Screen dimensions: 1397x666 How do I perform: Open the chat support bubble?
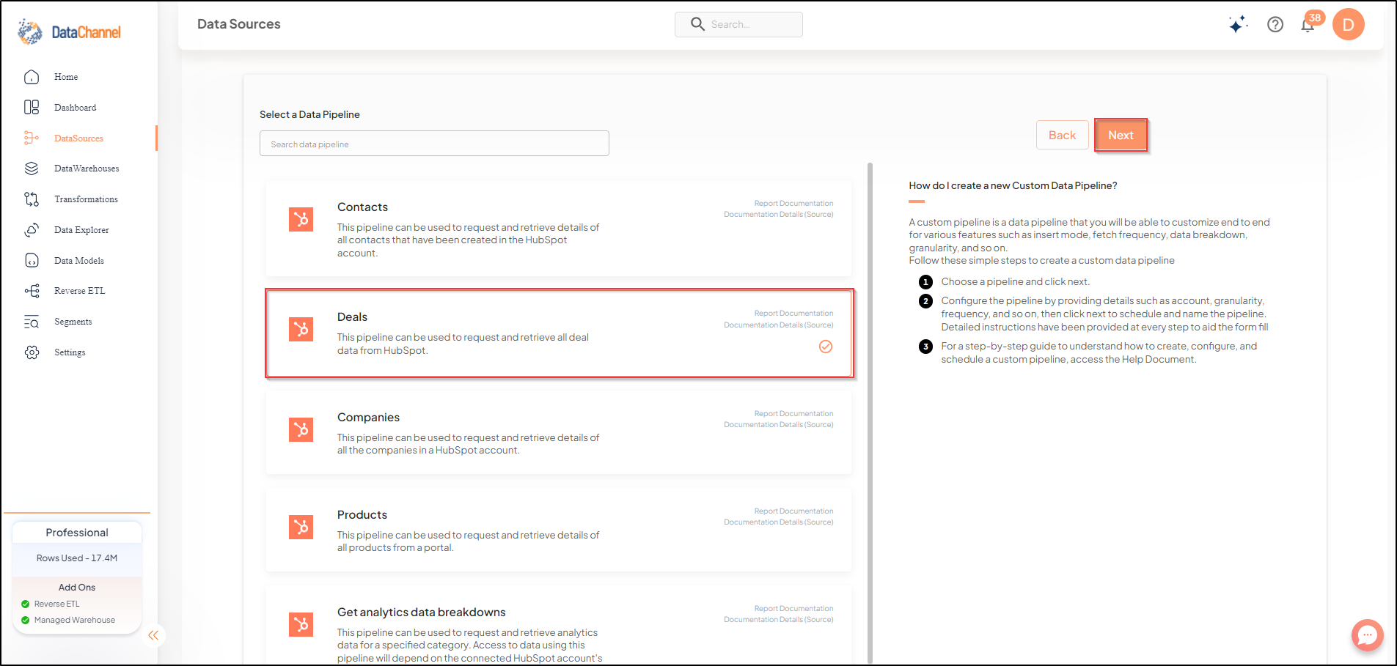click(x=1367, y=635)
